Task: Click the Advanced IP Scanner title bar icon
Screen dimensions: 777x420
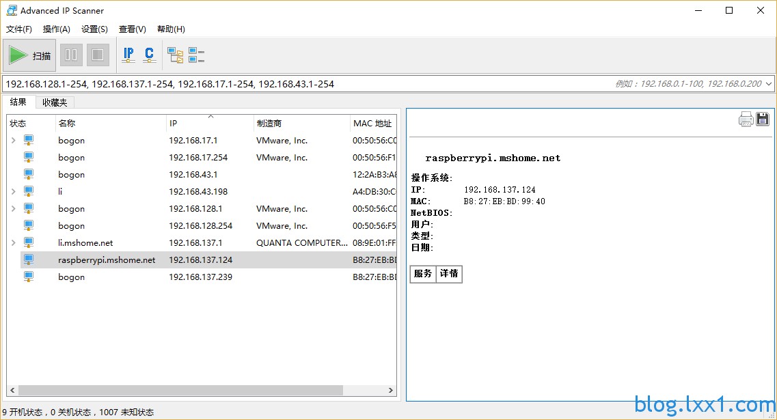Action: [x=12, y=10]
